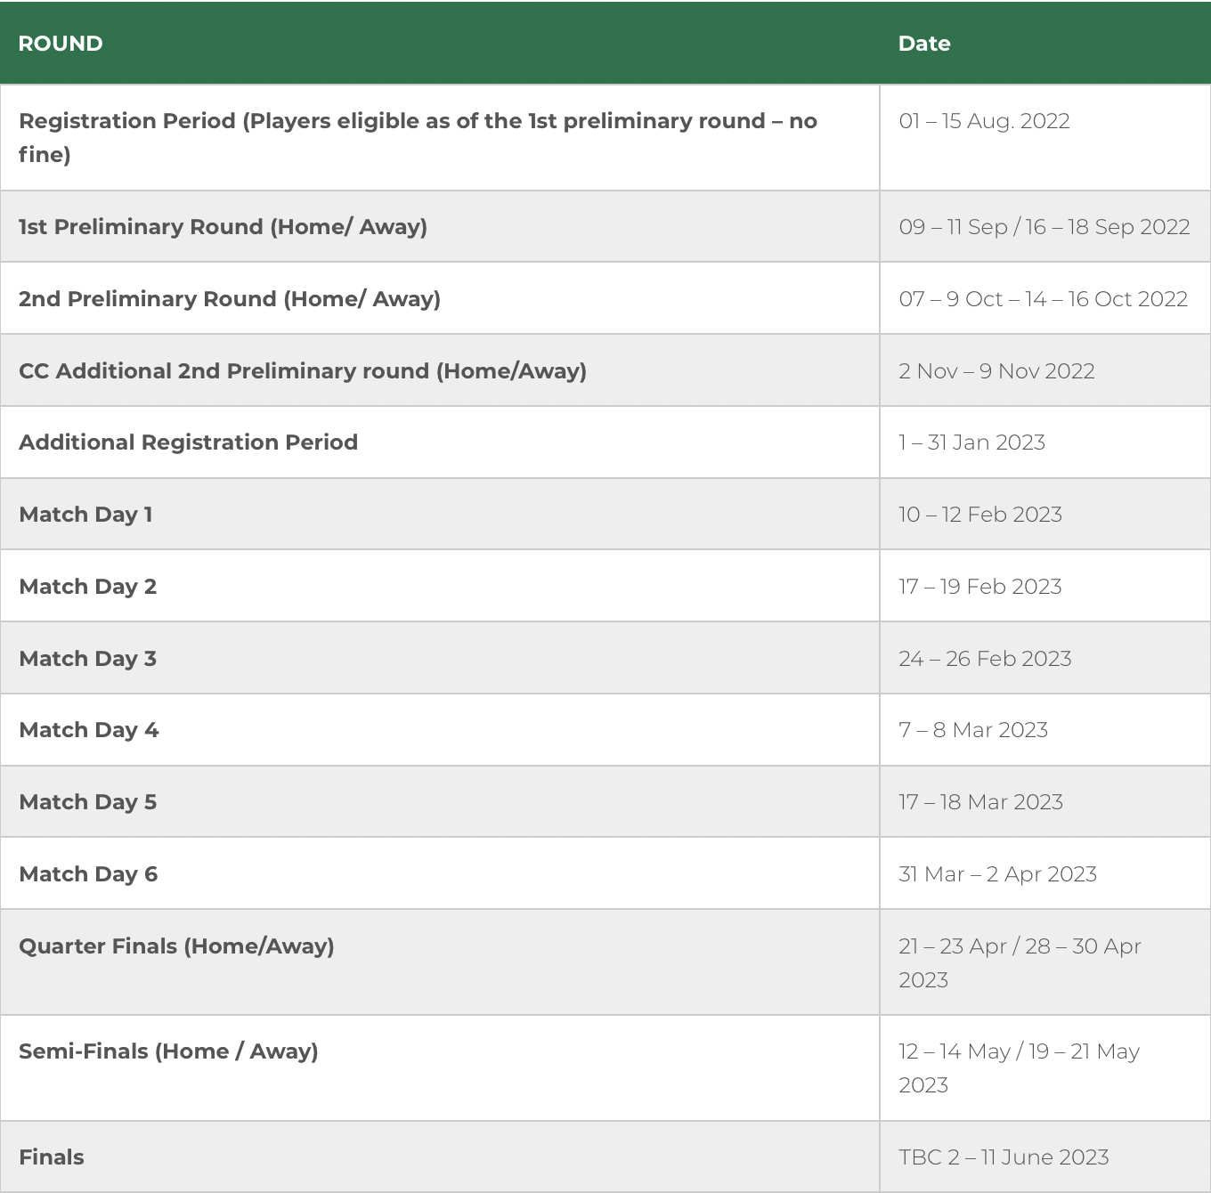
Task: Click the 7 – 8 Mar 2023 date
Action: 972,730
